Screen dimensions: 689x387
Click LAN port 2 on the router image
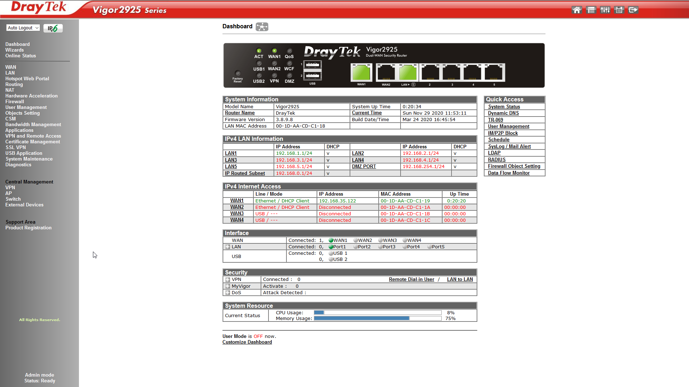[x=430, y=73]
